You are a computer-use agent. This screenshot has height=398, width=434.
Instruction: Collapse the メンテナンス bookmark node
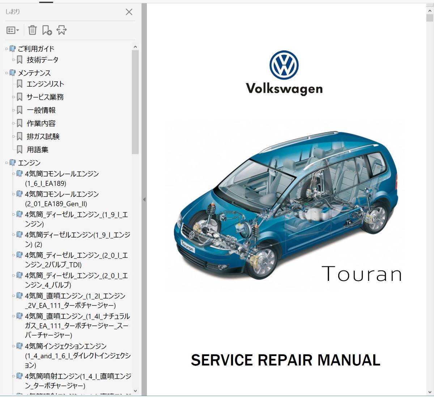tap(7, 73)
